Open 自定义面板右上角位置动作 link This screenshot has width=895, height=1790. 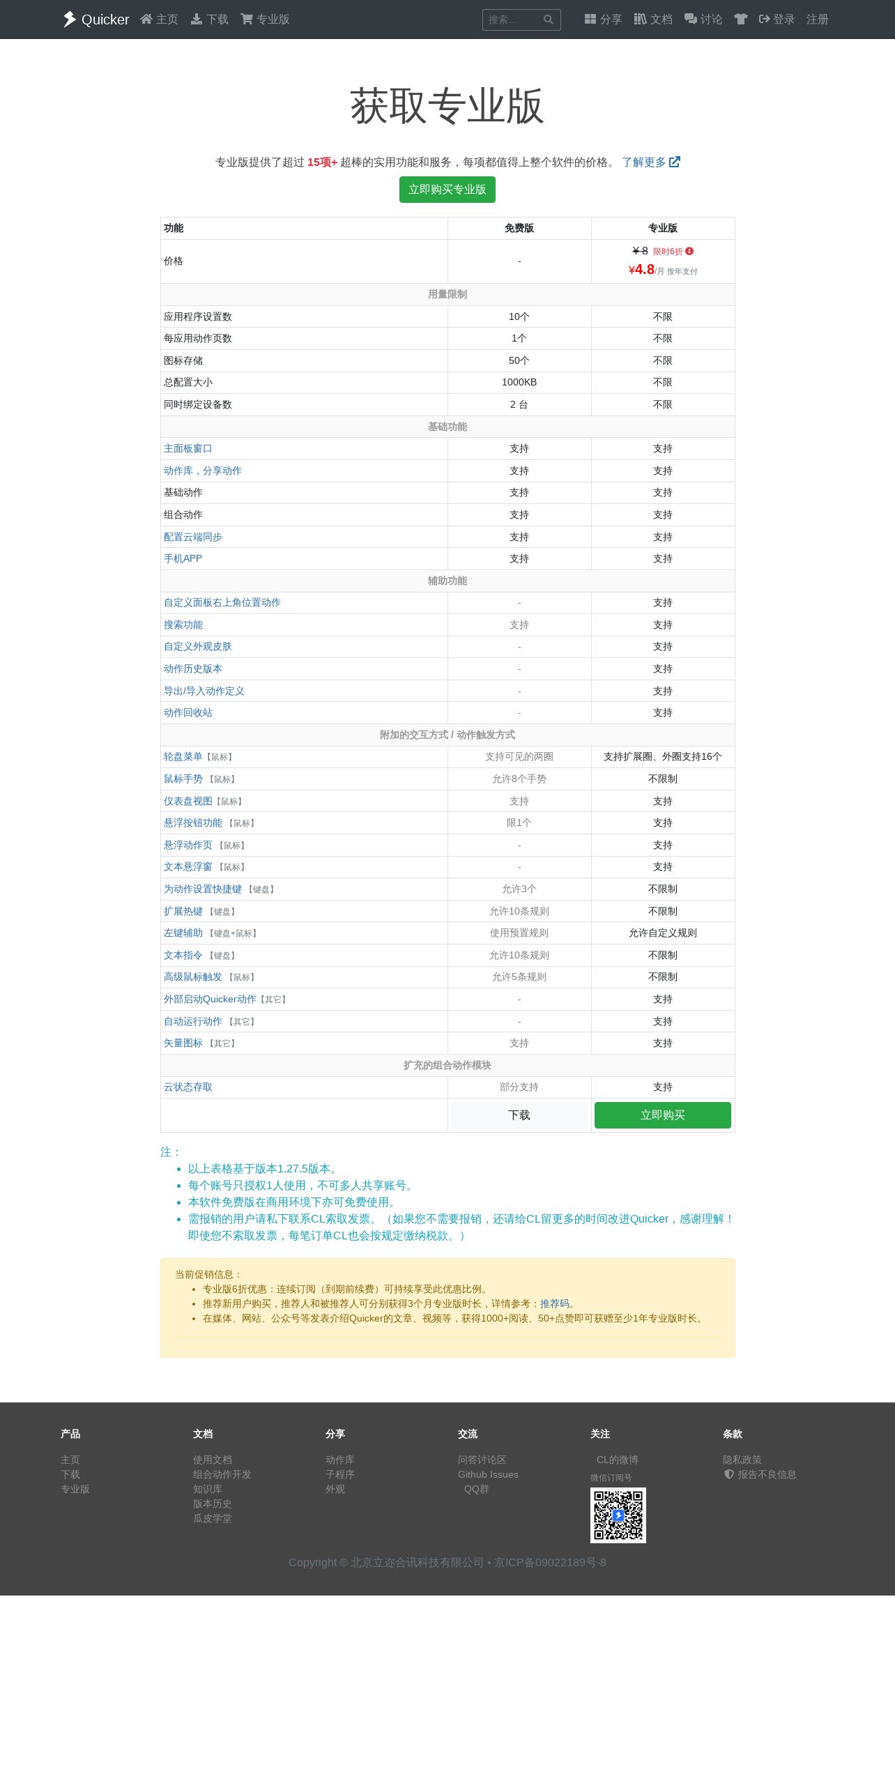tap(222, 603)
